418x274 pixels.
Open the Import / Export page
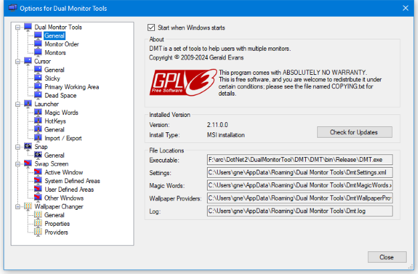[x=63, y=138]
